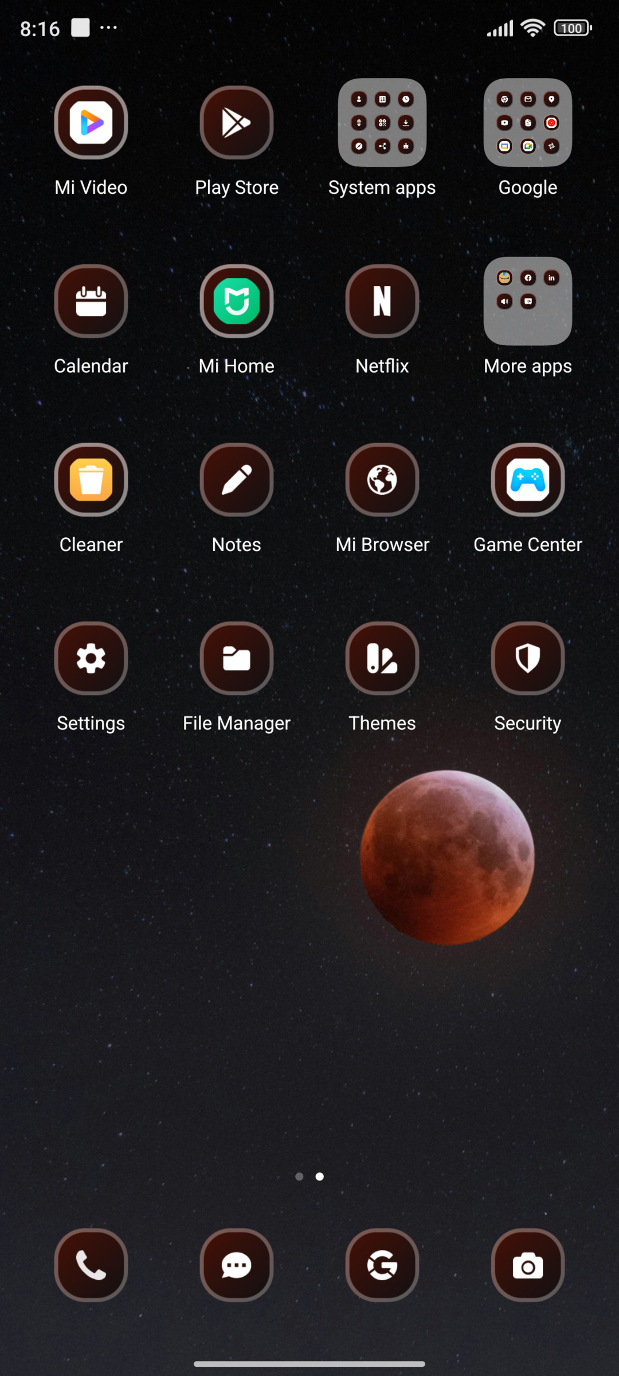This screenshot has width=619, height=1376.
Task: Tap the "Mi Browser" label
Action: coord(382,544)
